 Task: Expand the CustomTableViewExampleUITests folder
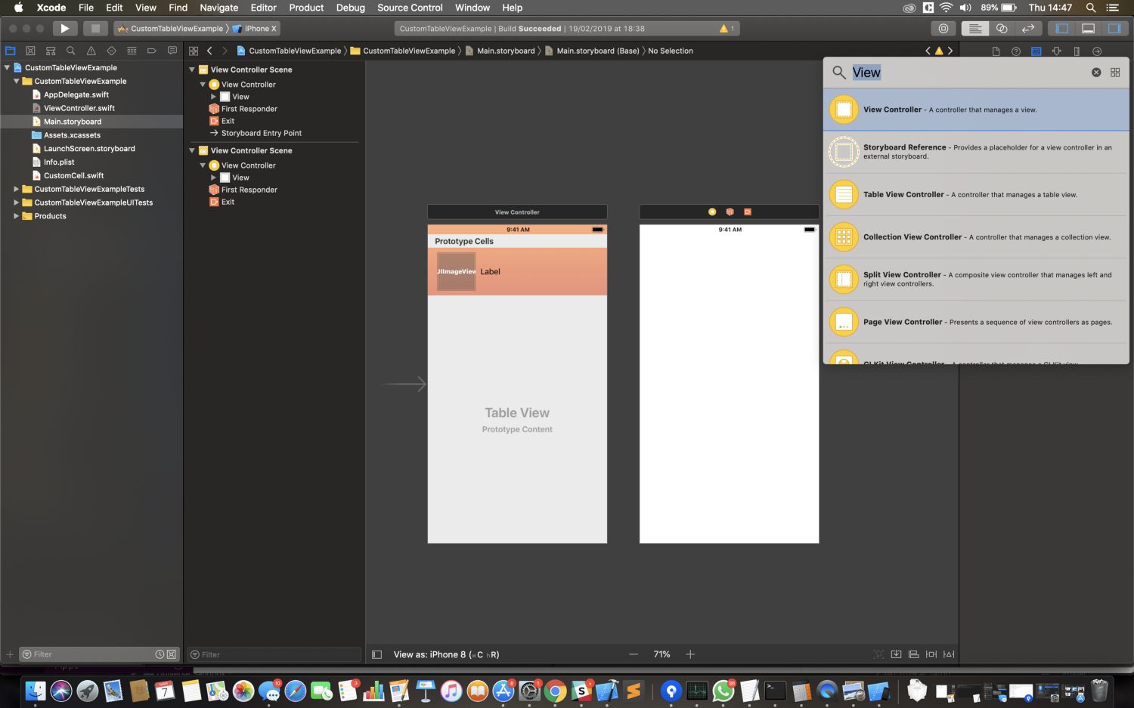[16, 203]
